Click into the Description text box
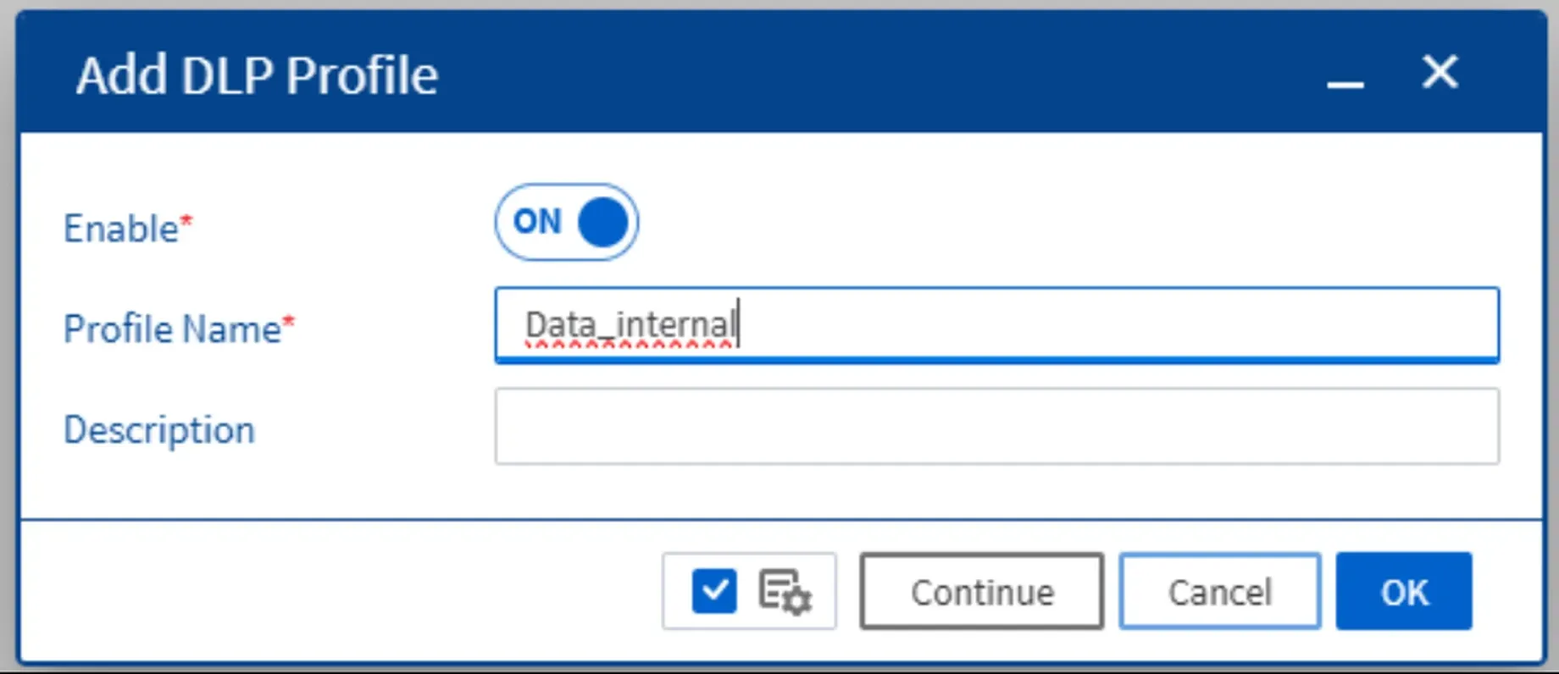 click(997, 426)
